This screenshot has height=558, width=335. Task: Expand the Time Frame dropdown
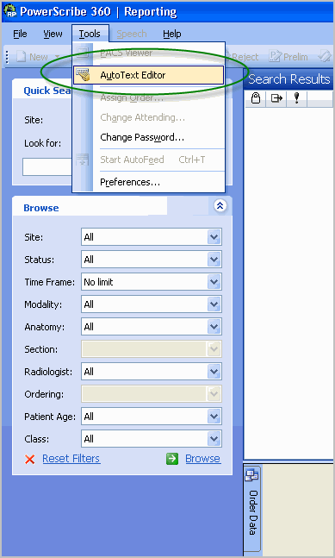point(214,282)
